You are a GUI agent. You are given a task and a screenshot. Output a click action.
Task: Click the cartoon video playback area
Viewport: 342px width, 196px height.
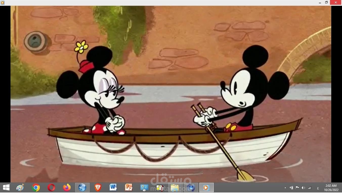pyautogui.click(x=171, y=94)
